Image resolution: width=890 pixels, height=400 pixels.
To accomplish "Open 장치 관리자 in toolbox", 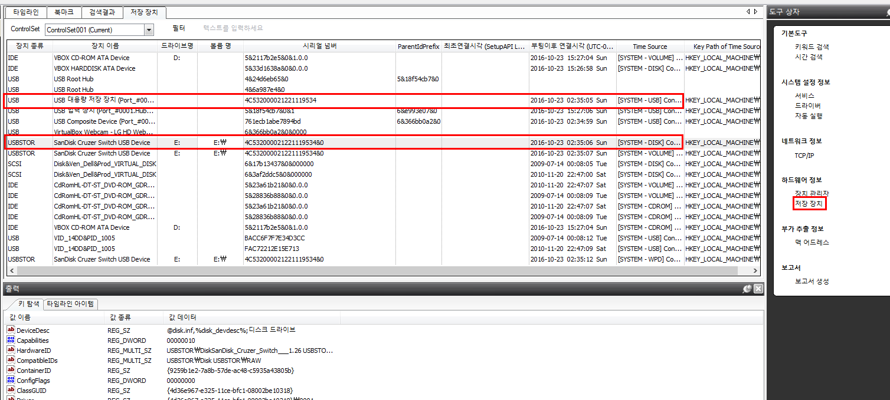I will coord(812,193).
